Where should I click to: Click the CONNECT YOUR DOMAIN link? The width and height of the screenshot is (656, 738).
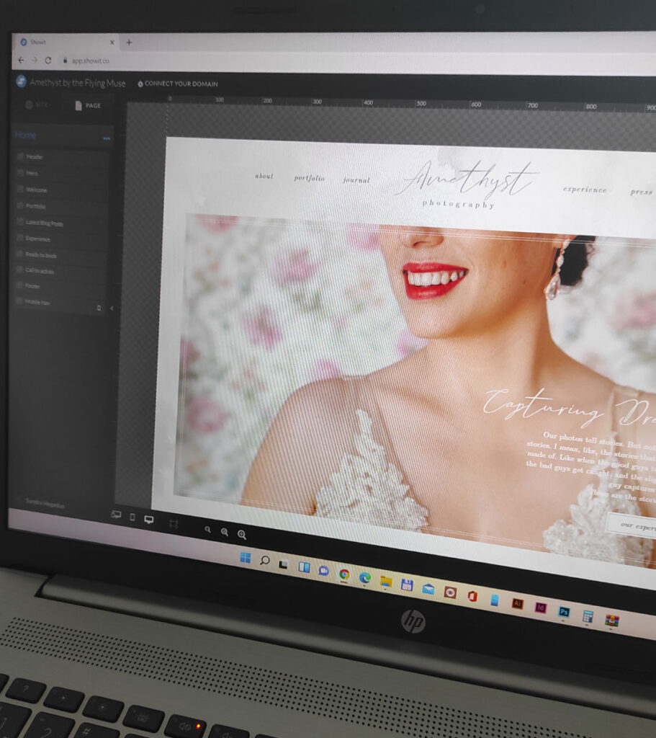click(178, 84)
